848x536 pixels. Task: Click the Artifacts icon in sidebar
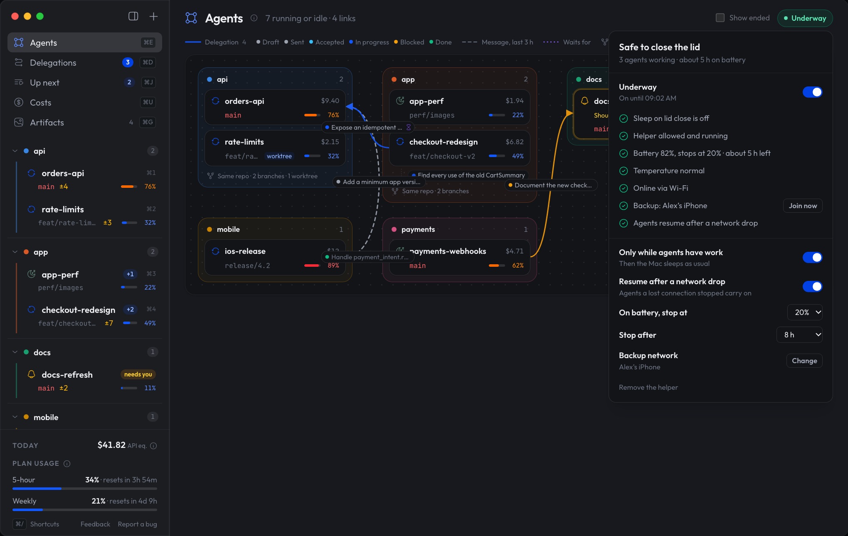[19, 122]
